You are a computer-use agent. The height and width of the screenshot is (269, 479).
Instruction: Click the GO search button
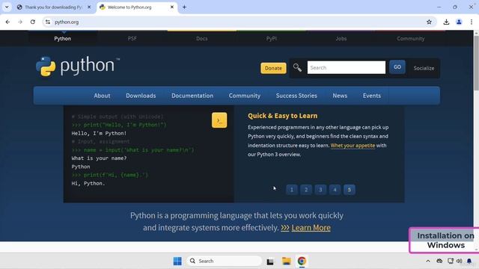[397, 67]
